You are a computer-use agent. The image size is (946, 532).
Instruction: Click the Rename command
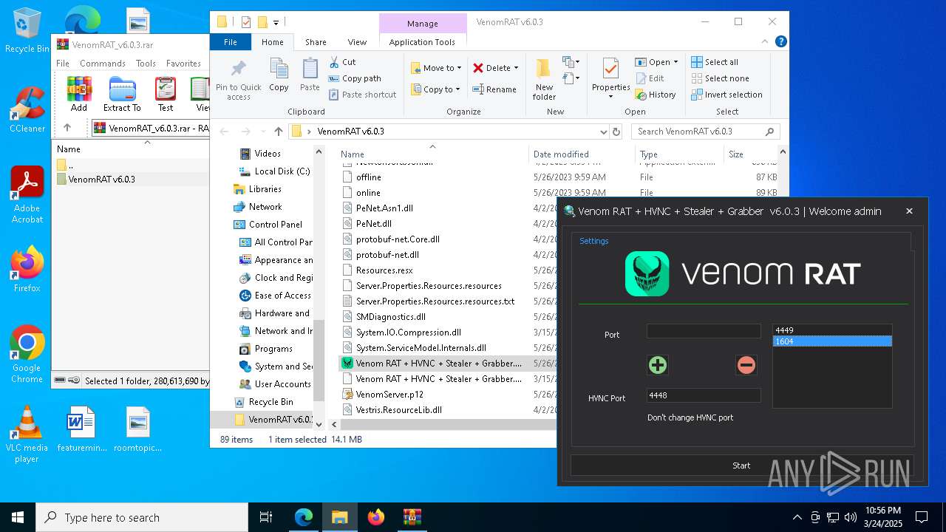(x=494, y=89)
